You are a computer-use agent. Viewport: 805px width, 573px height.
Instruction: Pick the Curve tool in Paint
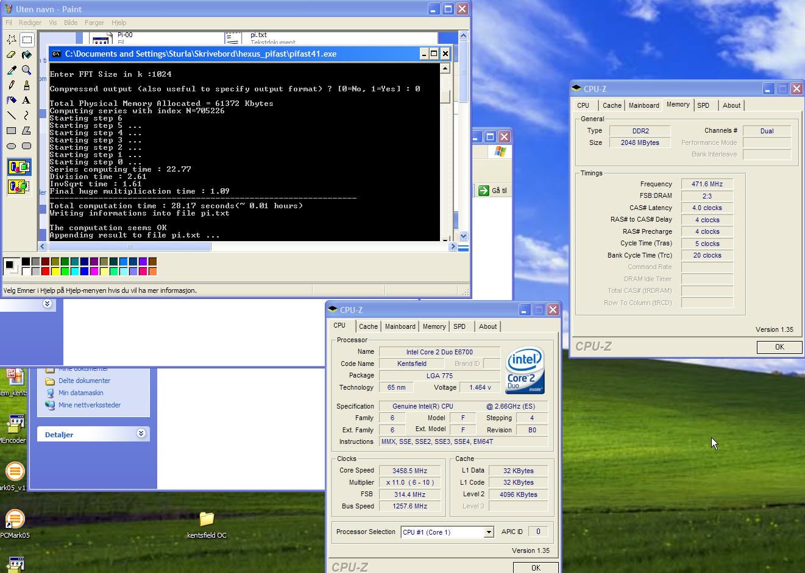(x=27, y=115)
